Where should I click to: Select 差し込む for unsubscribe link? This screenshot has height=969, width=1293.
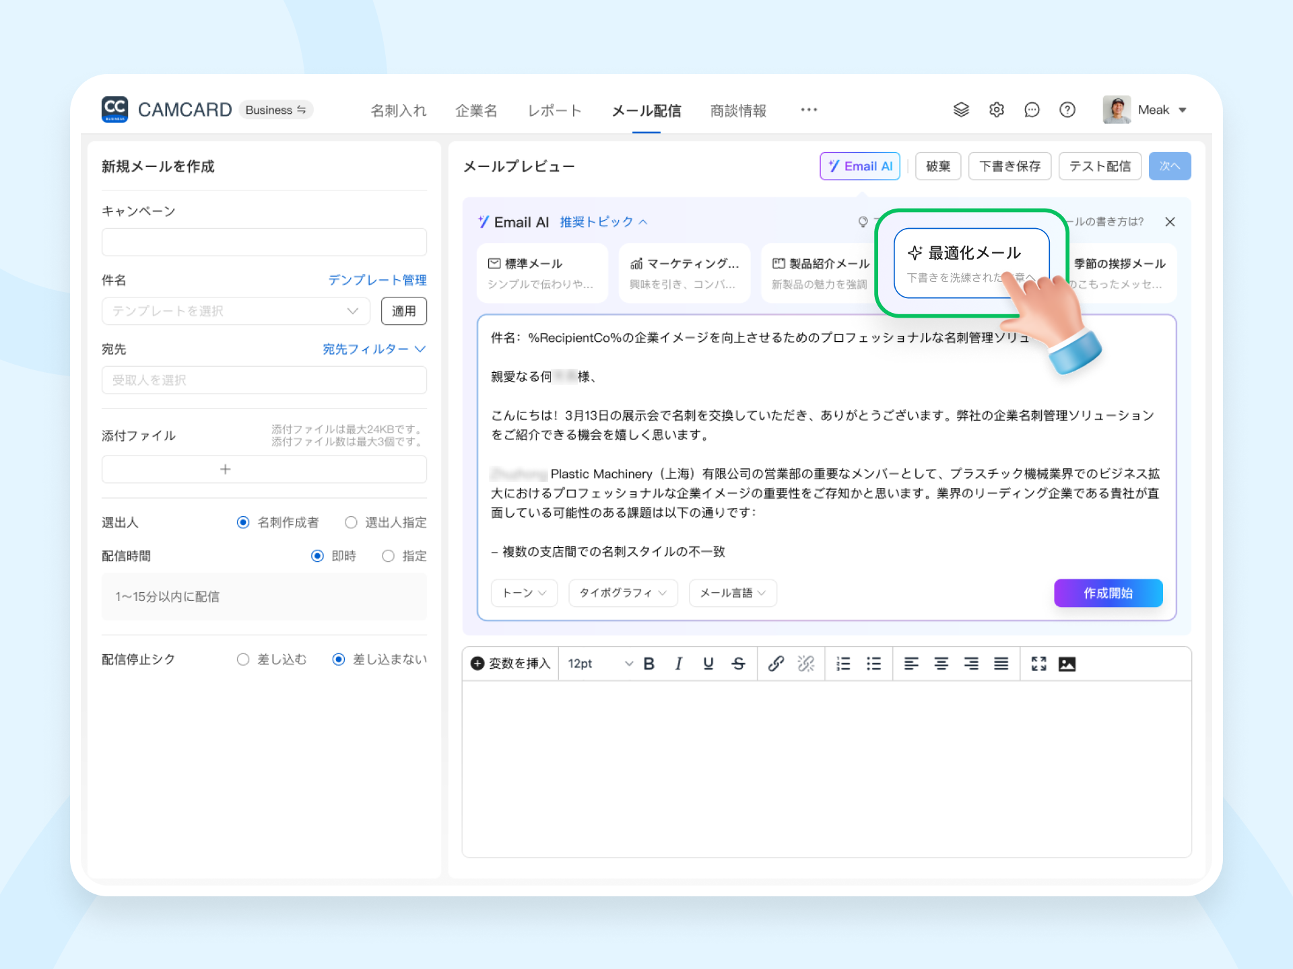pos(243,659)
